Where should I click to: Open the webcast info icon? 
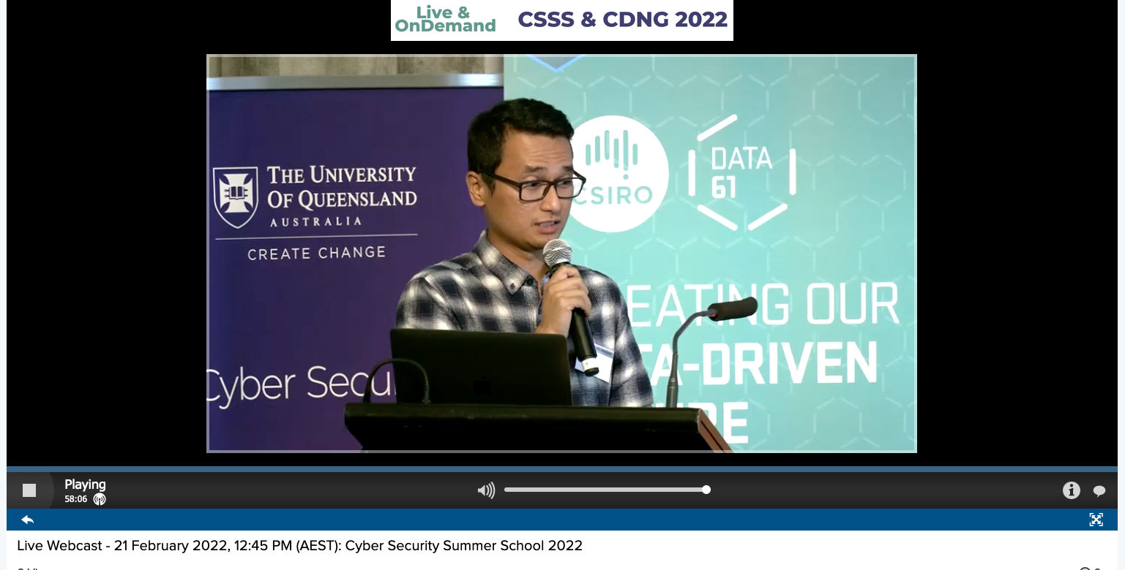click(x=1071, y=490)
